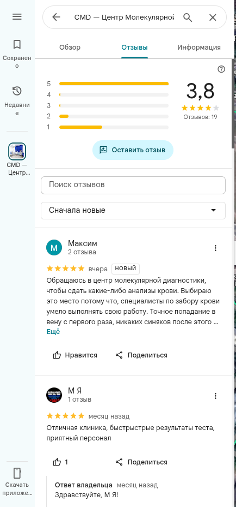
Task: Click the М Я reviewer name
Action: 74,391
